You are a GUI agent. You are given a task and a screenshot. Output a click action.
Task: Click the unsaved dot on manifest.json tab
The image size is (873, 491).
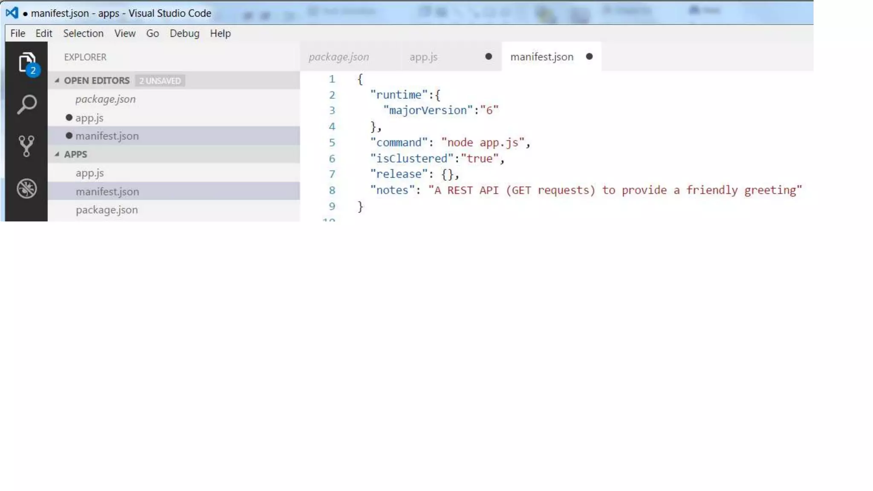[x=589, y=57]
